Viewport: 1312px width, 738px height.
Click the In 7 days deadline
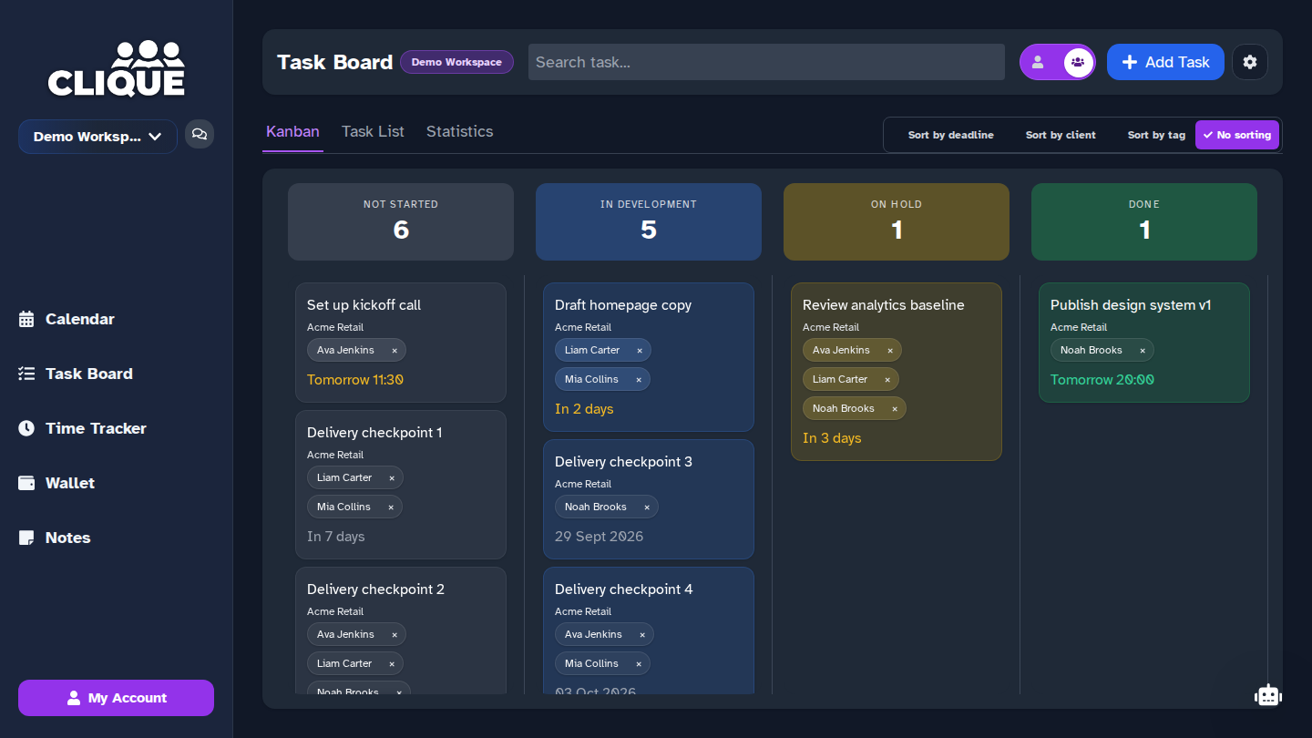tap(336, 537)
